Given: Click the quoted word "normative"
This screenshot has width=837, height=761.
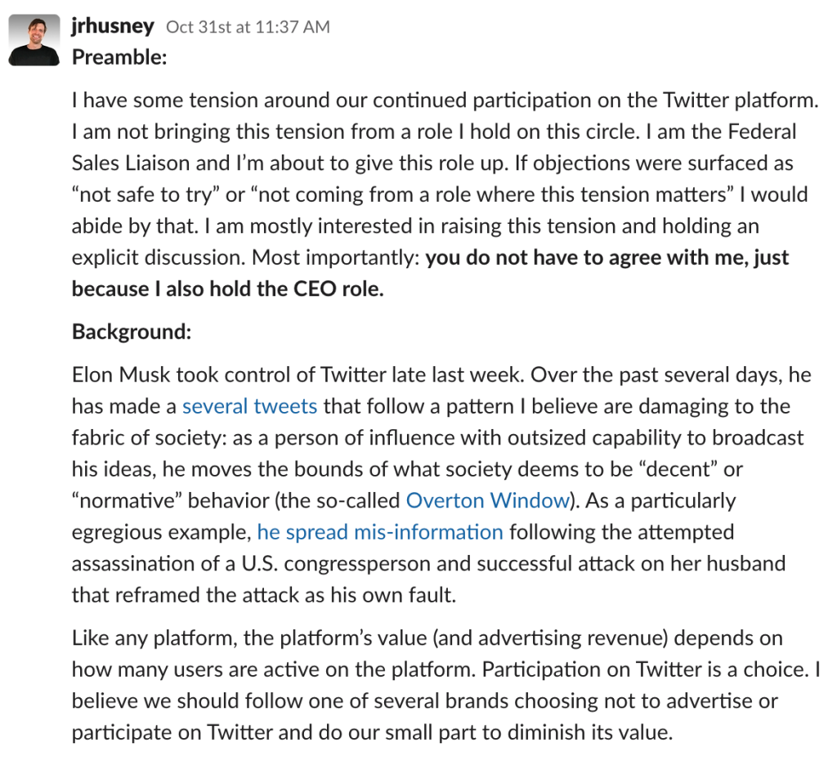Looking at the screenshot, I should point(127,500).
